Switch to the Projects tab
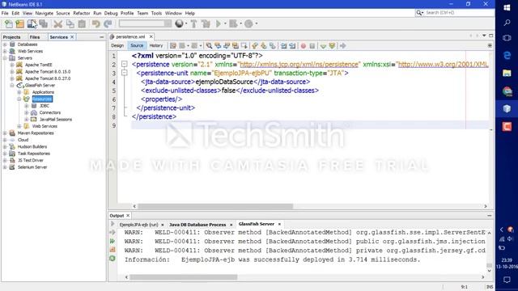The image size is (518, 291). click(12, 37)
